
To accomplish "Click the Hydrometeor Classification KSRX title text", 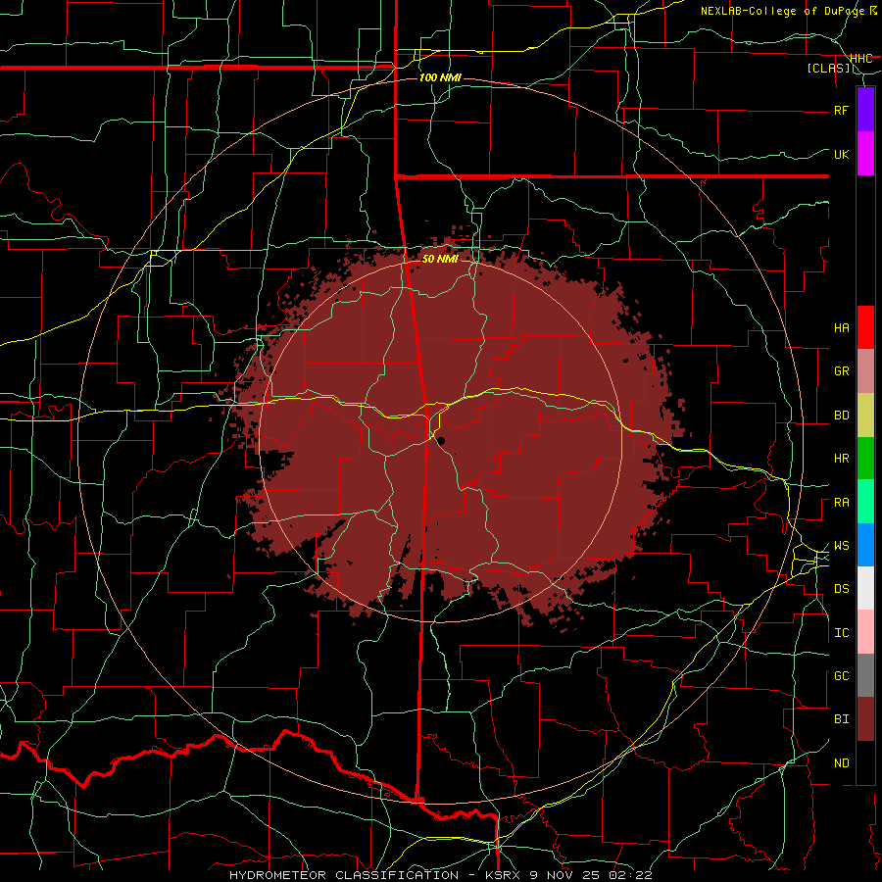I will tap(440, 875).
